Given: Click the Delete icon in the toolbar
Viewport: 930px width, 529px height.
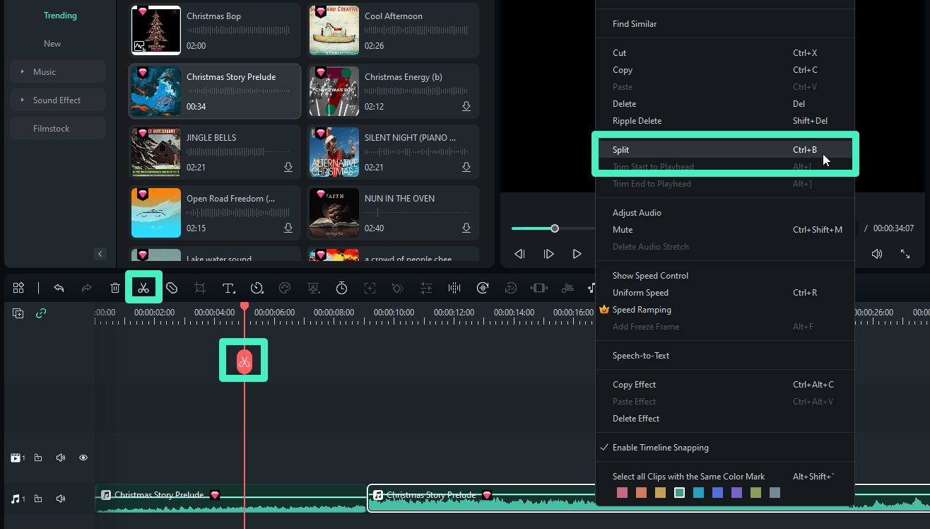Looking at the screenshot, I should click(115, 288).
